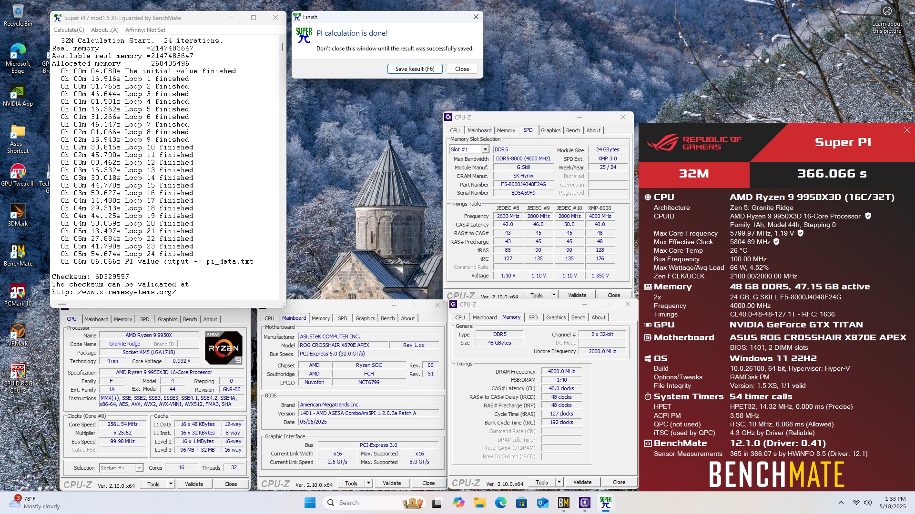Open the Calculate(C) menu in Super PI
The height and width of the screenshot is (514, 915).
pyautogui.click(x=69, y=30)
